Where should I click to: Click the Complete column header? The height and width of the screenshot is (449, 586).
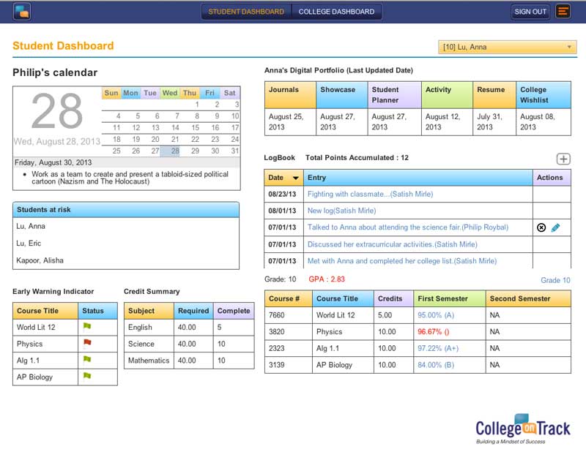click(234, 311)
